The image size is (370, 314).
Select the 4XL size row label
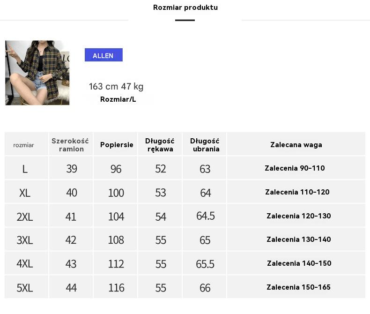[x=25, y=264]
